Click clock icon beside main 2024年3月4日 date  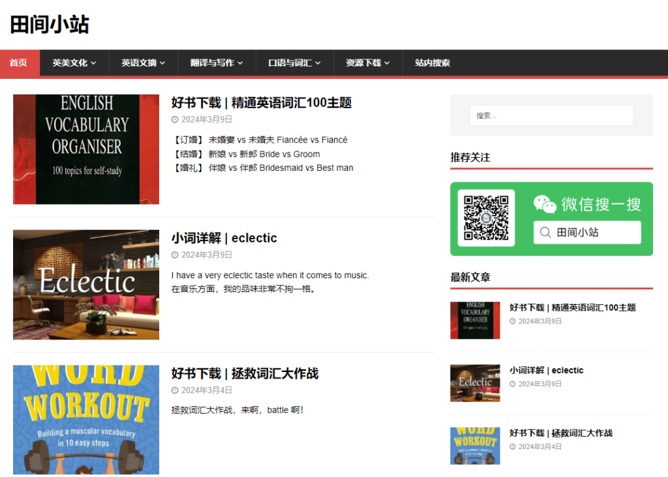coord(175,390)
